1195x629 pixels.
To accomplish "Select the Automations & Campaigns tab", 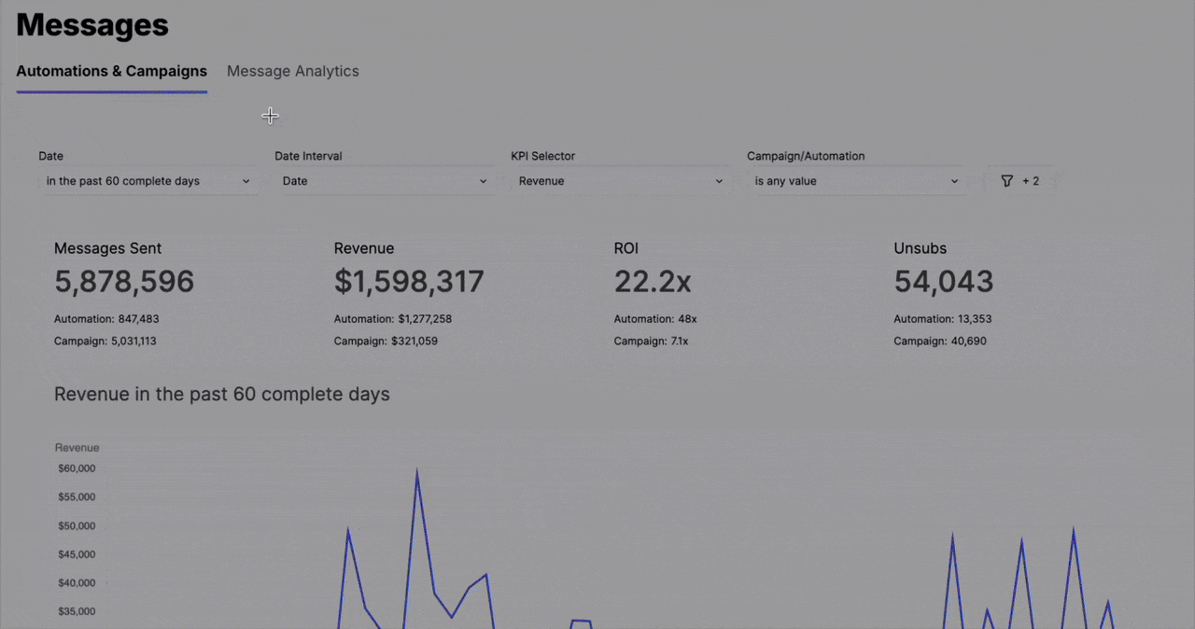I will (111, 71).
